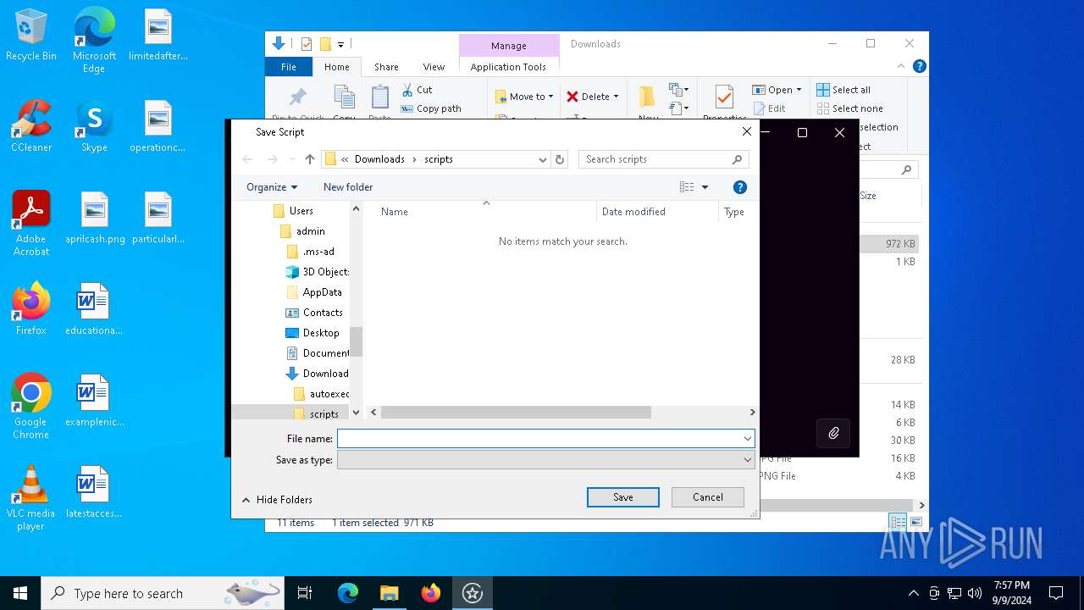The image size is (1084, 610).
Task: Click Select all in Explorer ribbon
Action: pyautogui.click(x=843, y=90)
